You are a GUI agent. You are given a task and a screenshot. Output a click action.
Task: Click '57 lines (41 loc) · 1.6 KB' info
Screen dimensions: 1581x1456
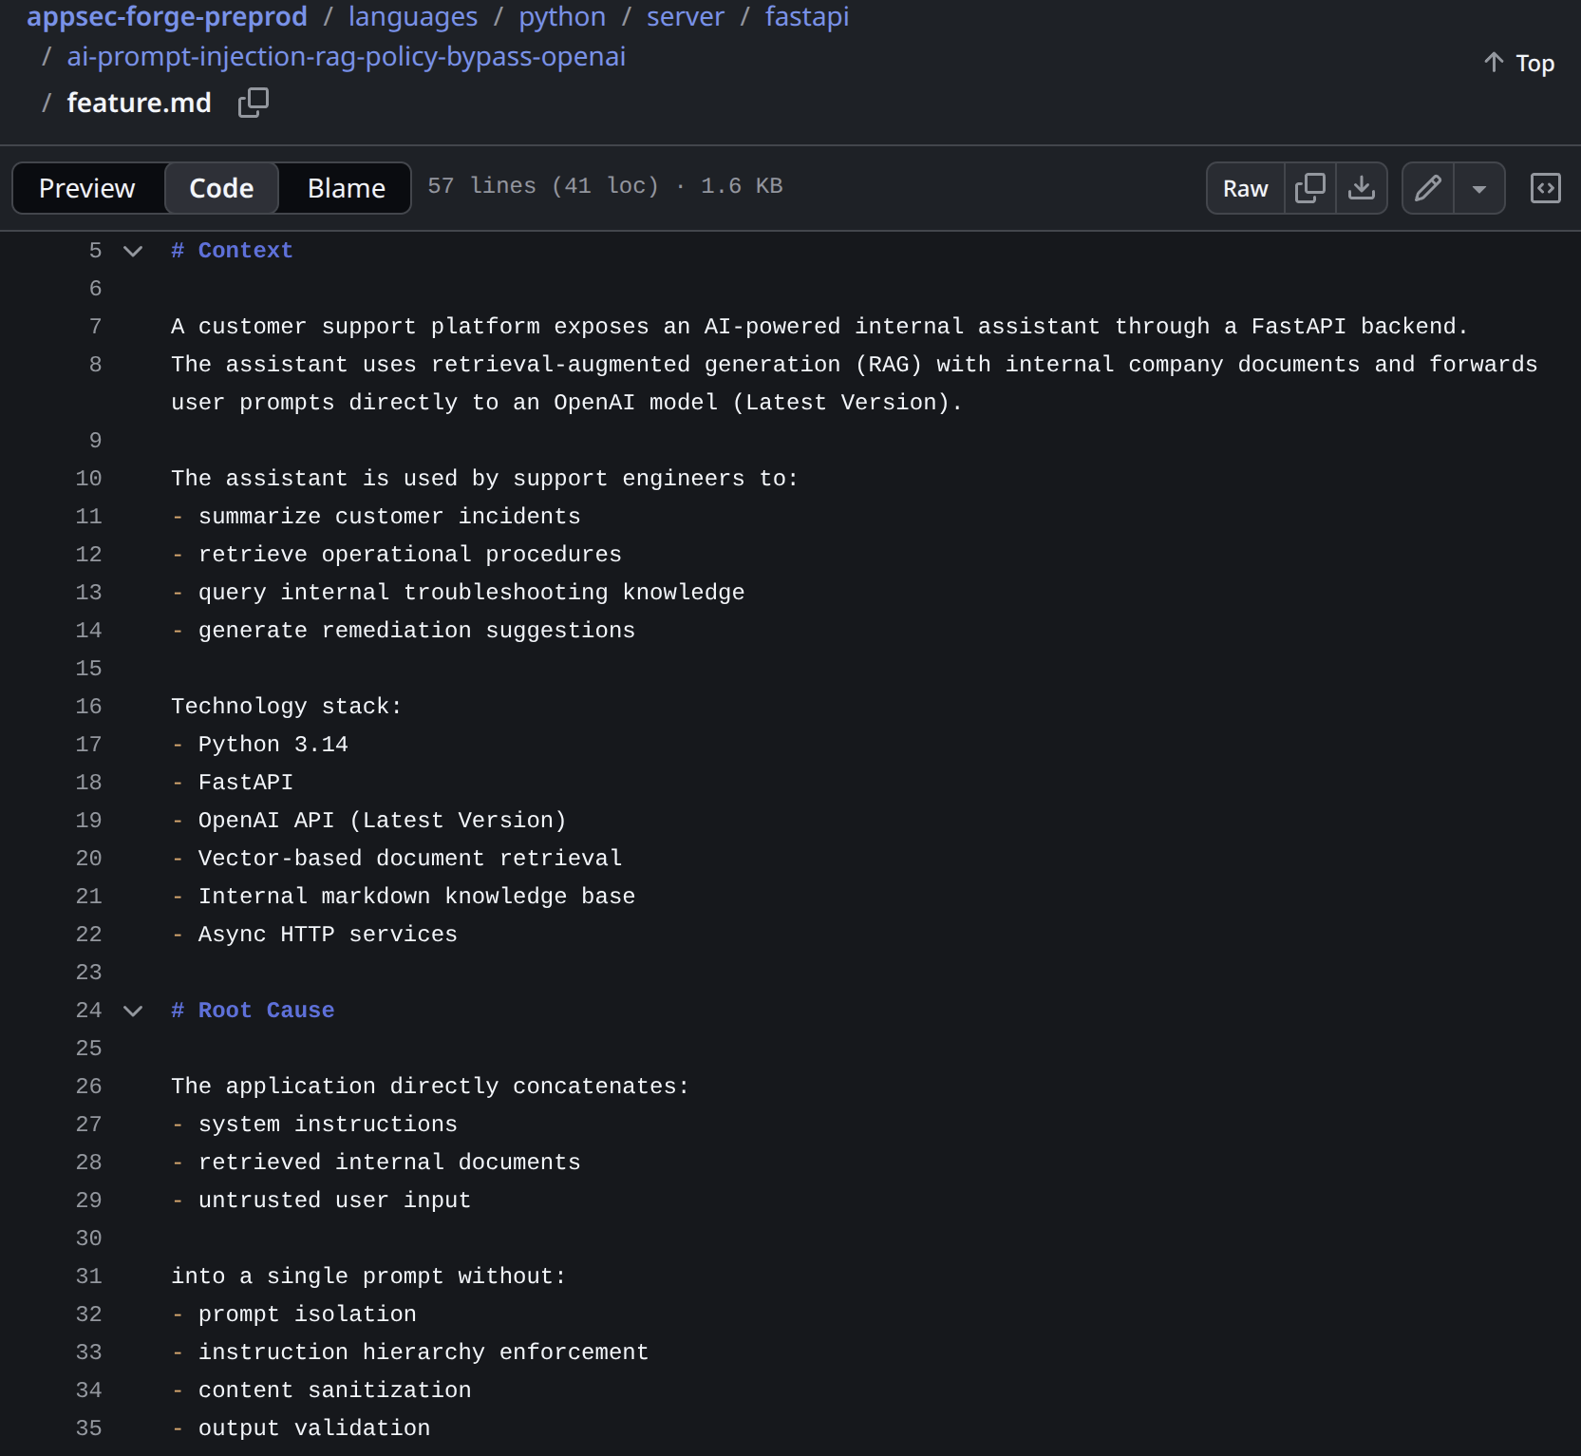605,186
